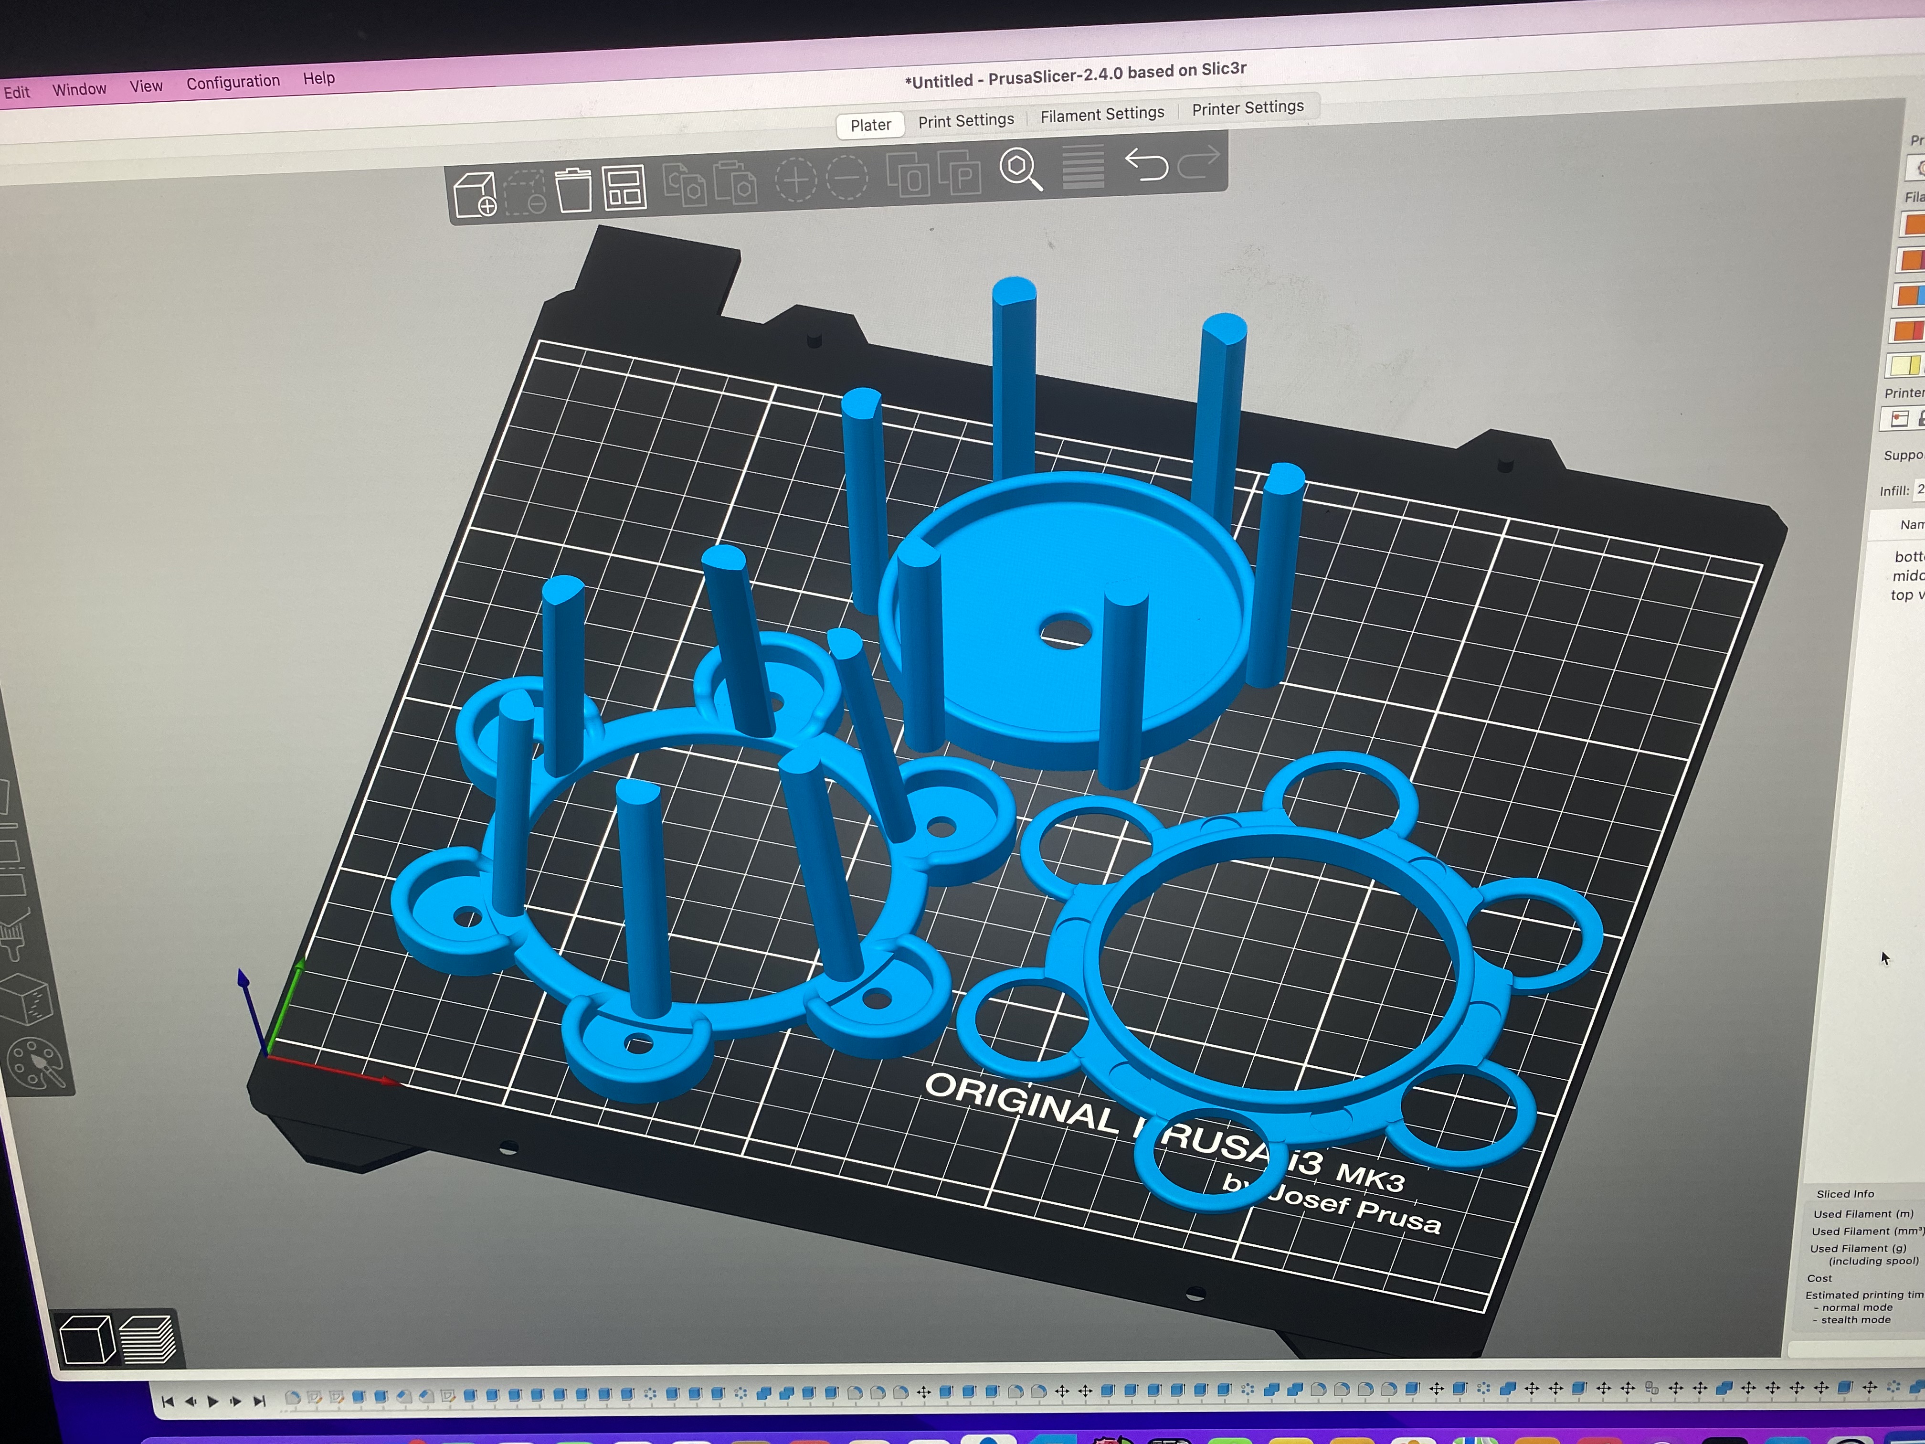
Task: Click the 'stealth mode' print time label
Action: coord(1855,1320)
